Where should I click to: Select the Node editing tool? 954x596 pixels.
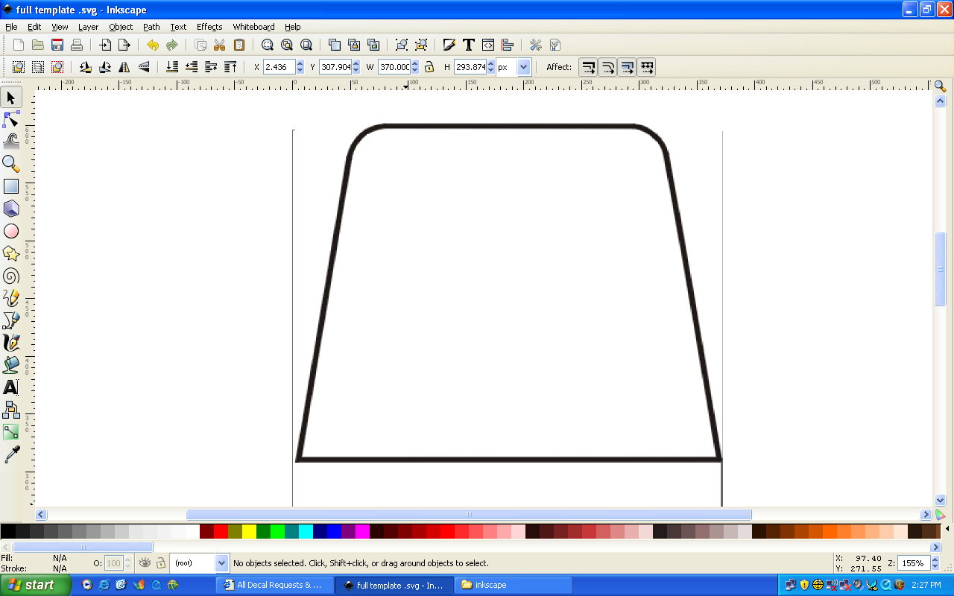12,119
